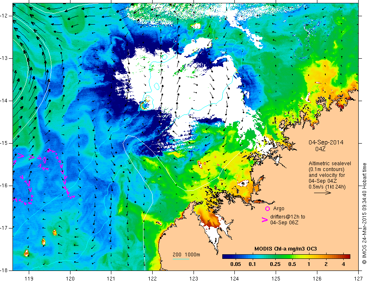Click the colorbar value label '0.5'

pyautogui.click(x=292, y=264)
